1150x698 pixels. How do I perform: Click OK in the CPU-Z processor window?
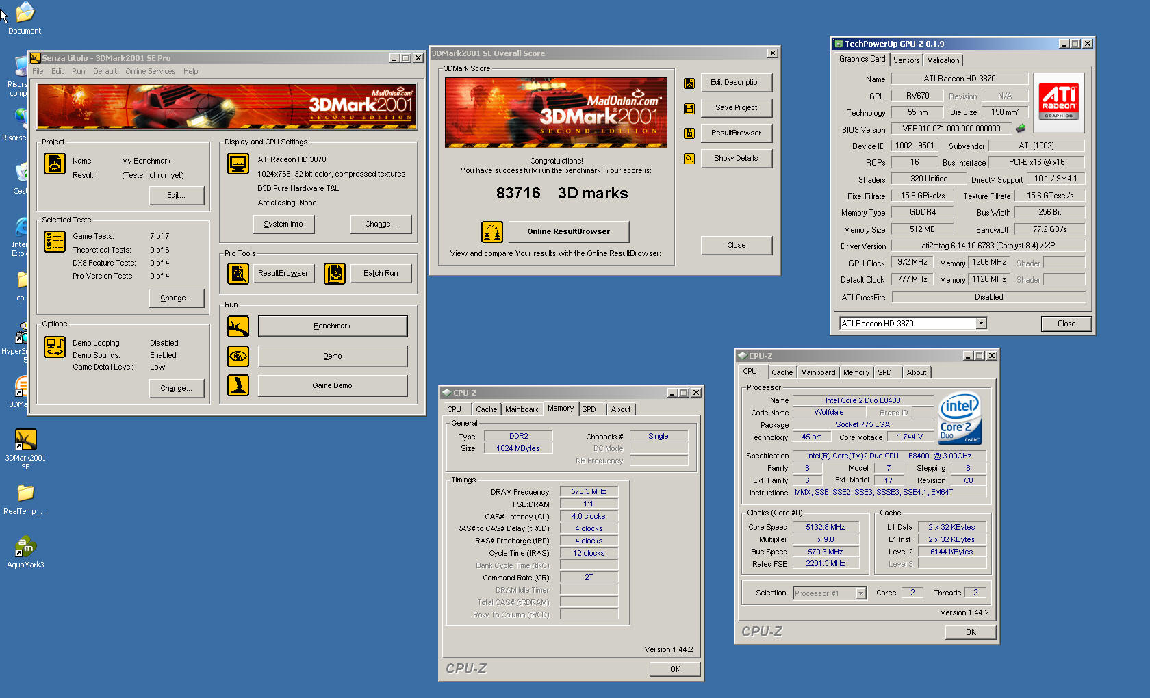971,632
